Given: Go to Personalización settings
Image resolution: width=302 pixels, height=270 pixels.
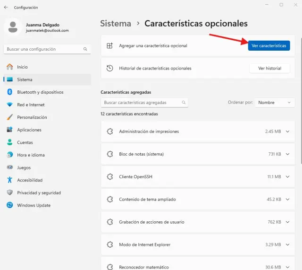Looking at the screenshot, I should coord(32,117).
